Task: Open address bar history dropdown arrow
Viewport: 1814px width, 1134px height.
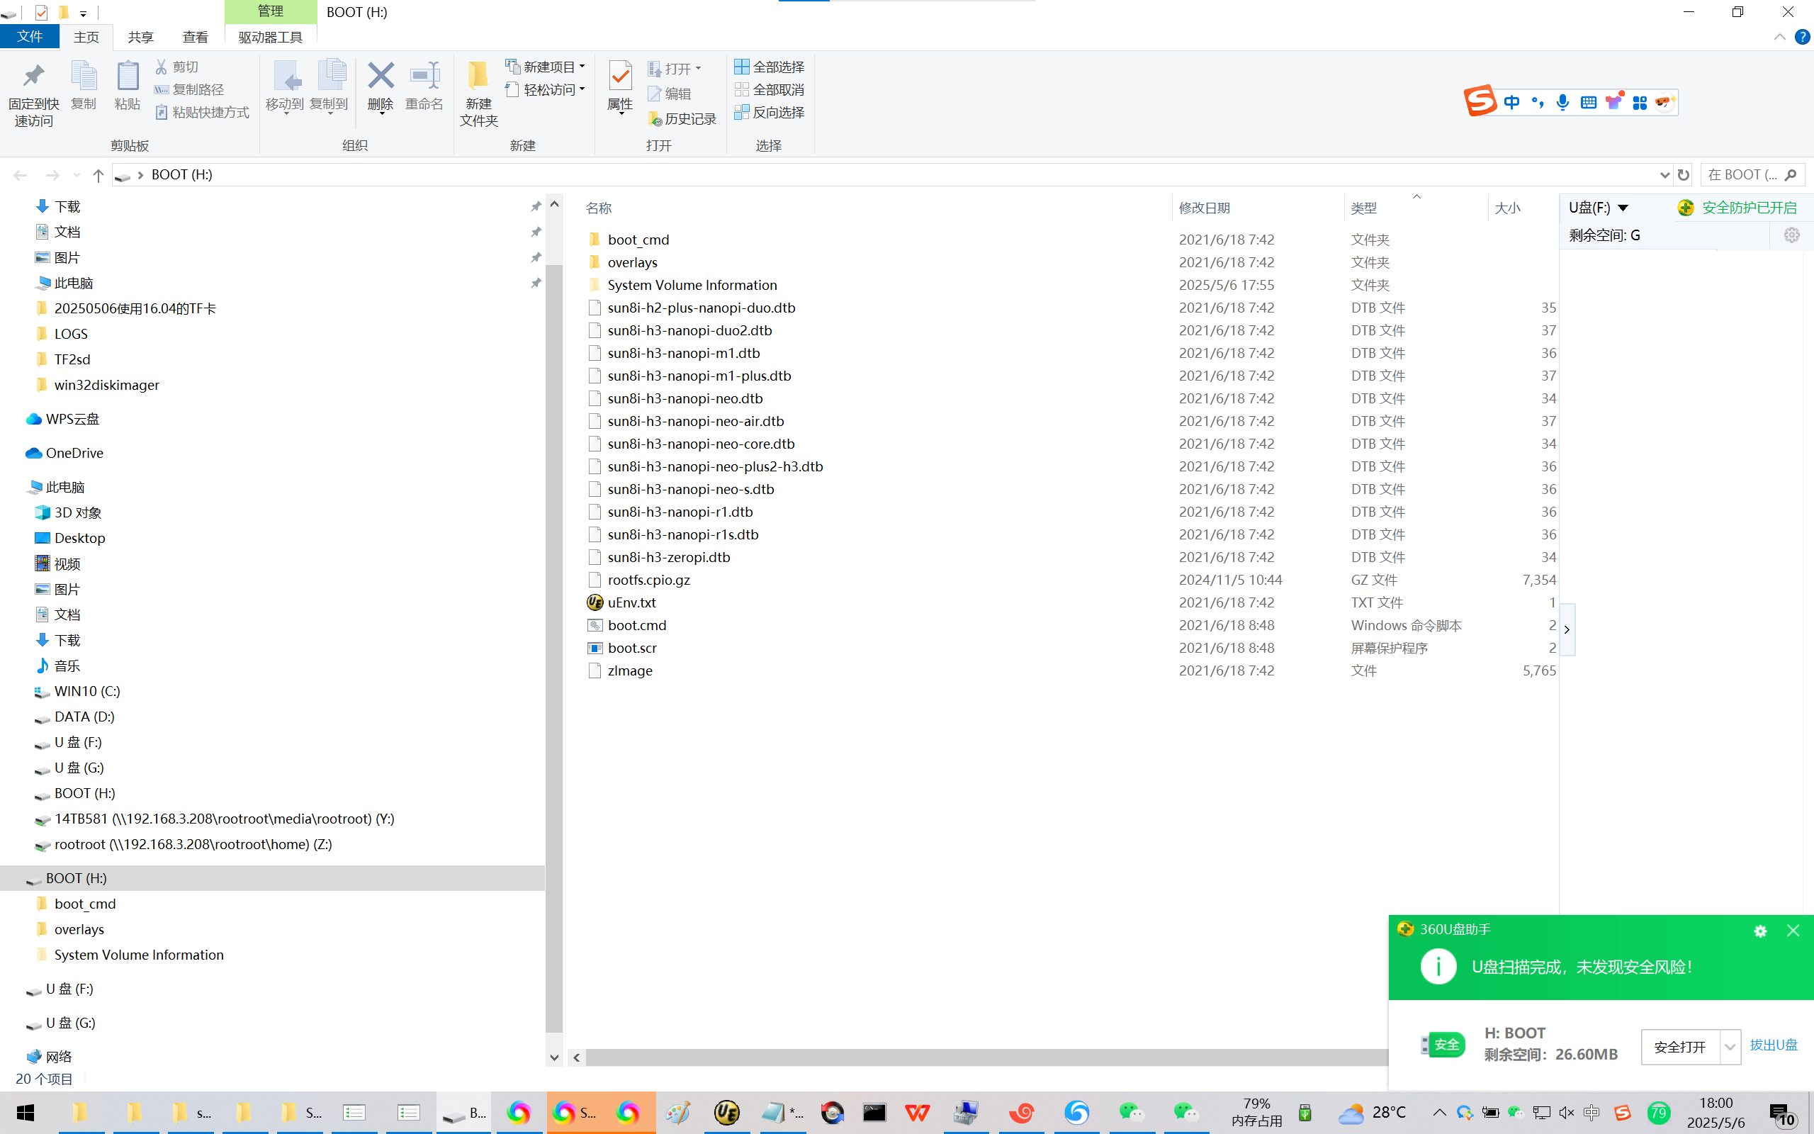Action: [x=1664, y=175]
